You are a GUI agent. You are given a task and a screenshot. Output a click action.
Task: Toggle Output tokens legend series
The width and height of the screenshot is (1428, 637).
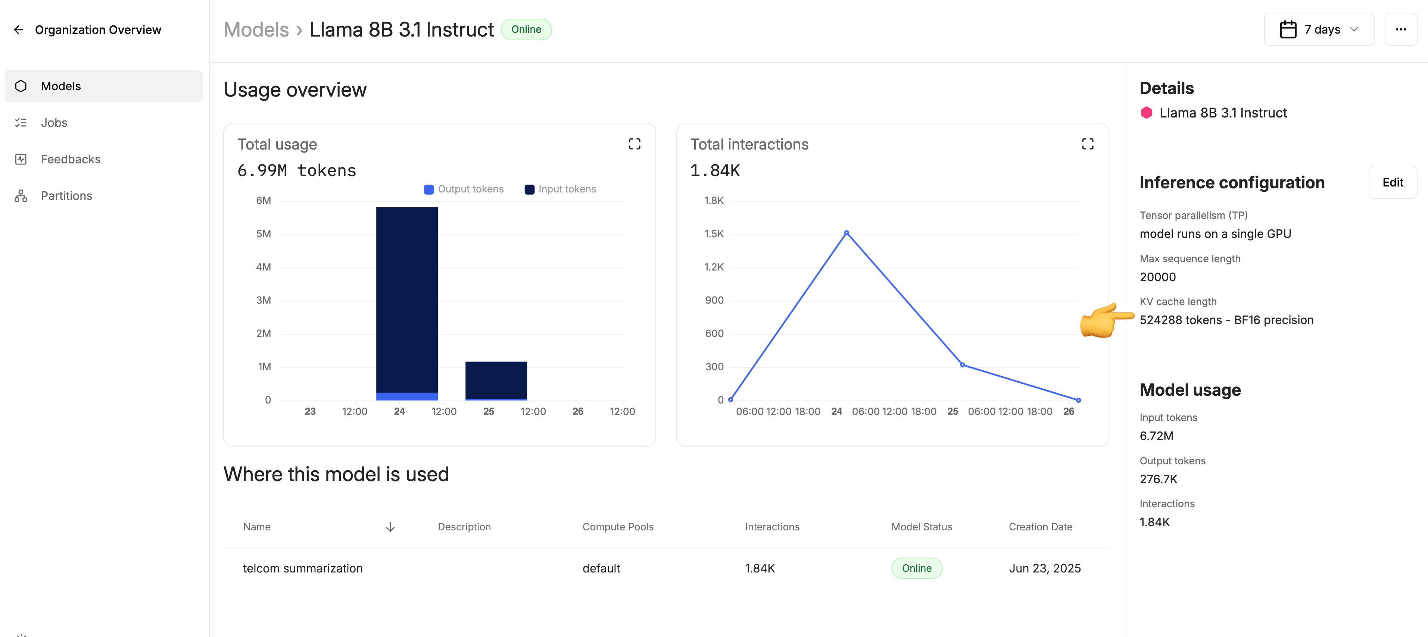coord(464,189)
